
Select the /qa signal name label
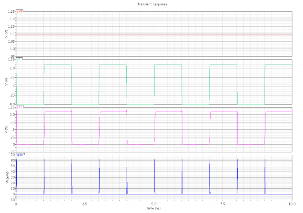point(20,107)
